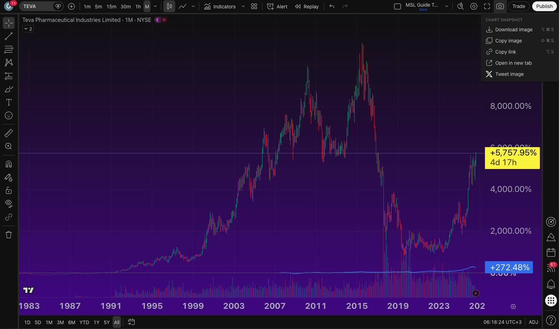Open the Indicators dialog
This screenshot has width=559, height=329.
(220, 6)
